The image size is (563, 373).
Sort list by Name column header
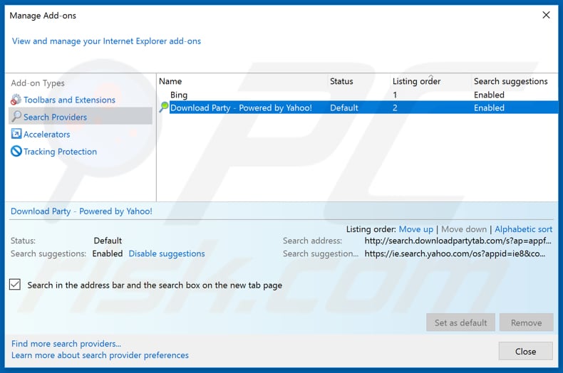pos(170,81)
